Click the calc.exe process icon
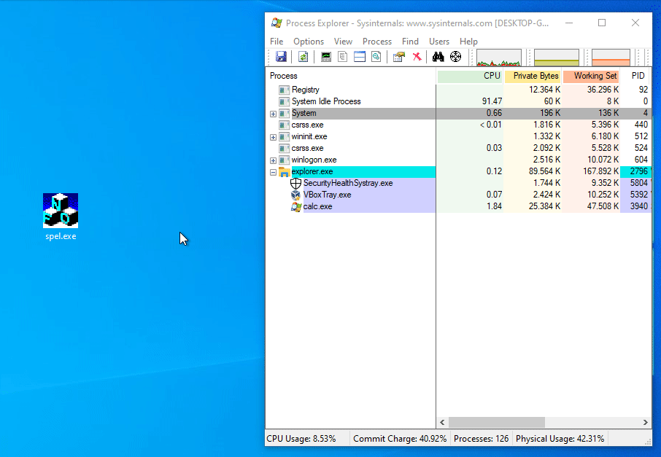 click(296, 207)
